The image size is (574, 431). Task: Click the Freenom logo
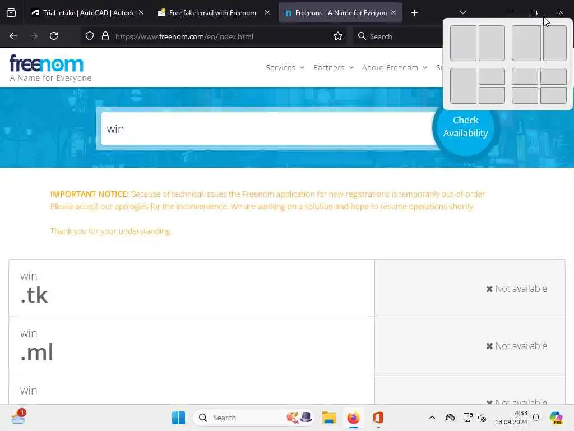coord(50,68)
